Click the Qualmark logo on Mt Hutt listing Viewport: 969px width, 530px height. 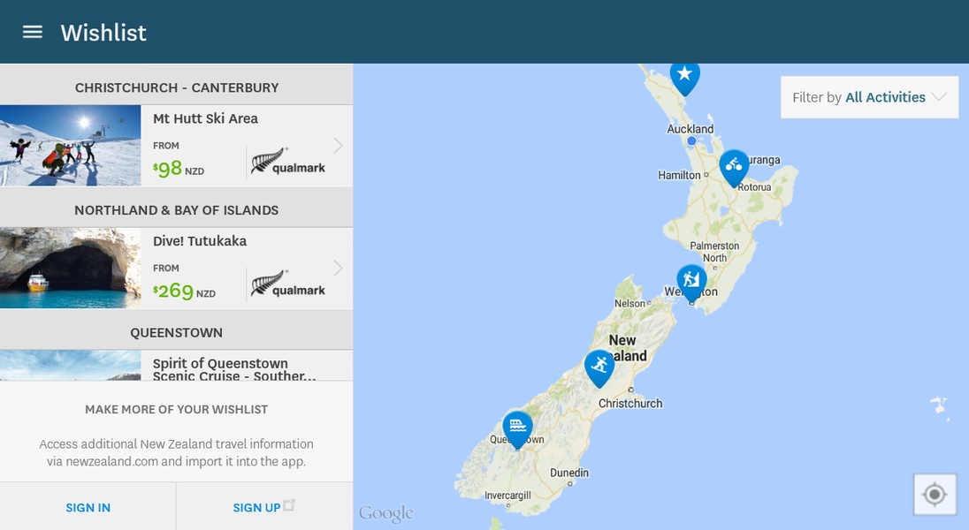coord(288,162)
